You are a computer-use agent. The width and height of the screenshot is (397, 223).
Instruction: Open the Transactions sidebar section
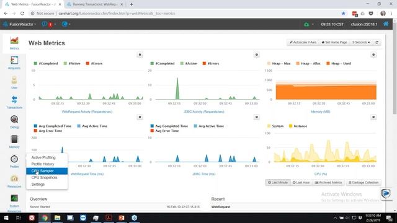[x=14, y=102]
